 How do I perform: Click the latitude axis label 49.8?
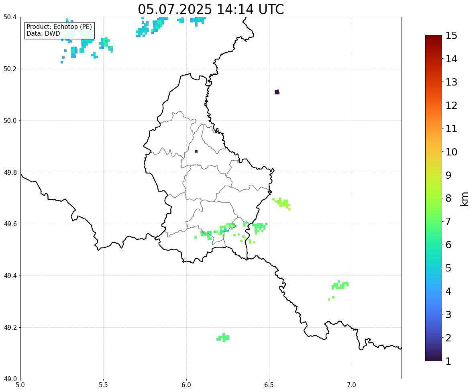coord(10,172)
